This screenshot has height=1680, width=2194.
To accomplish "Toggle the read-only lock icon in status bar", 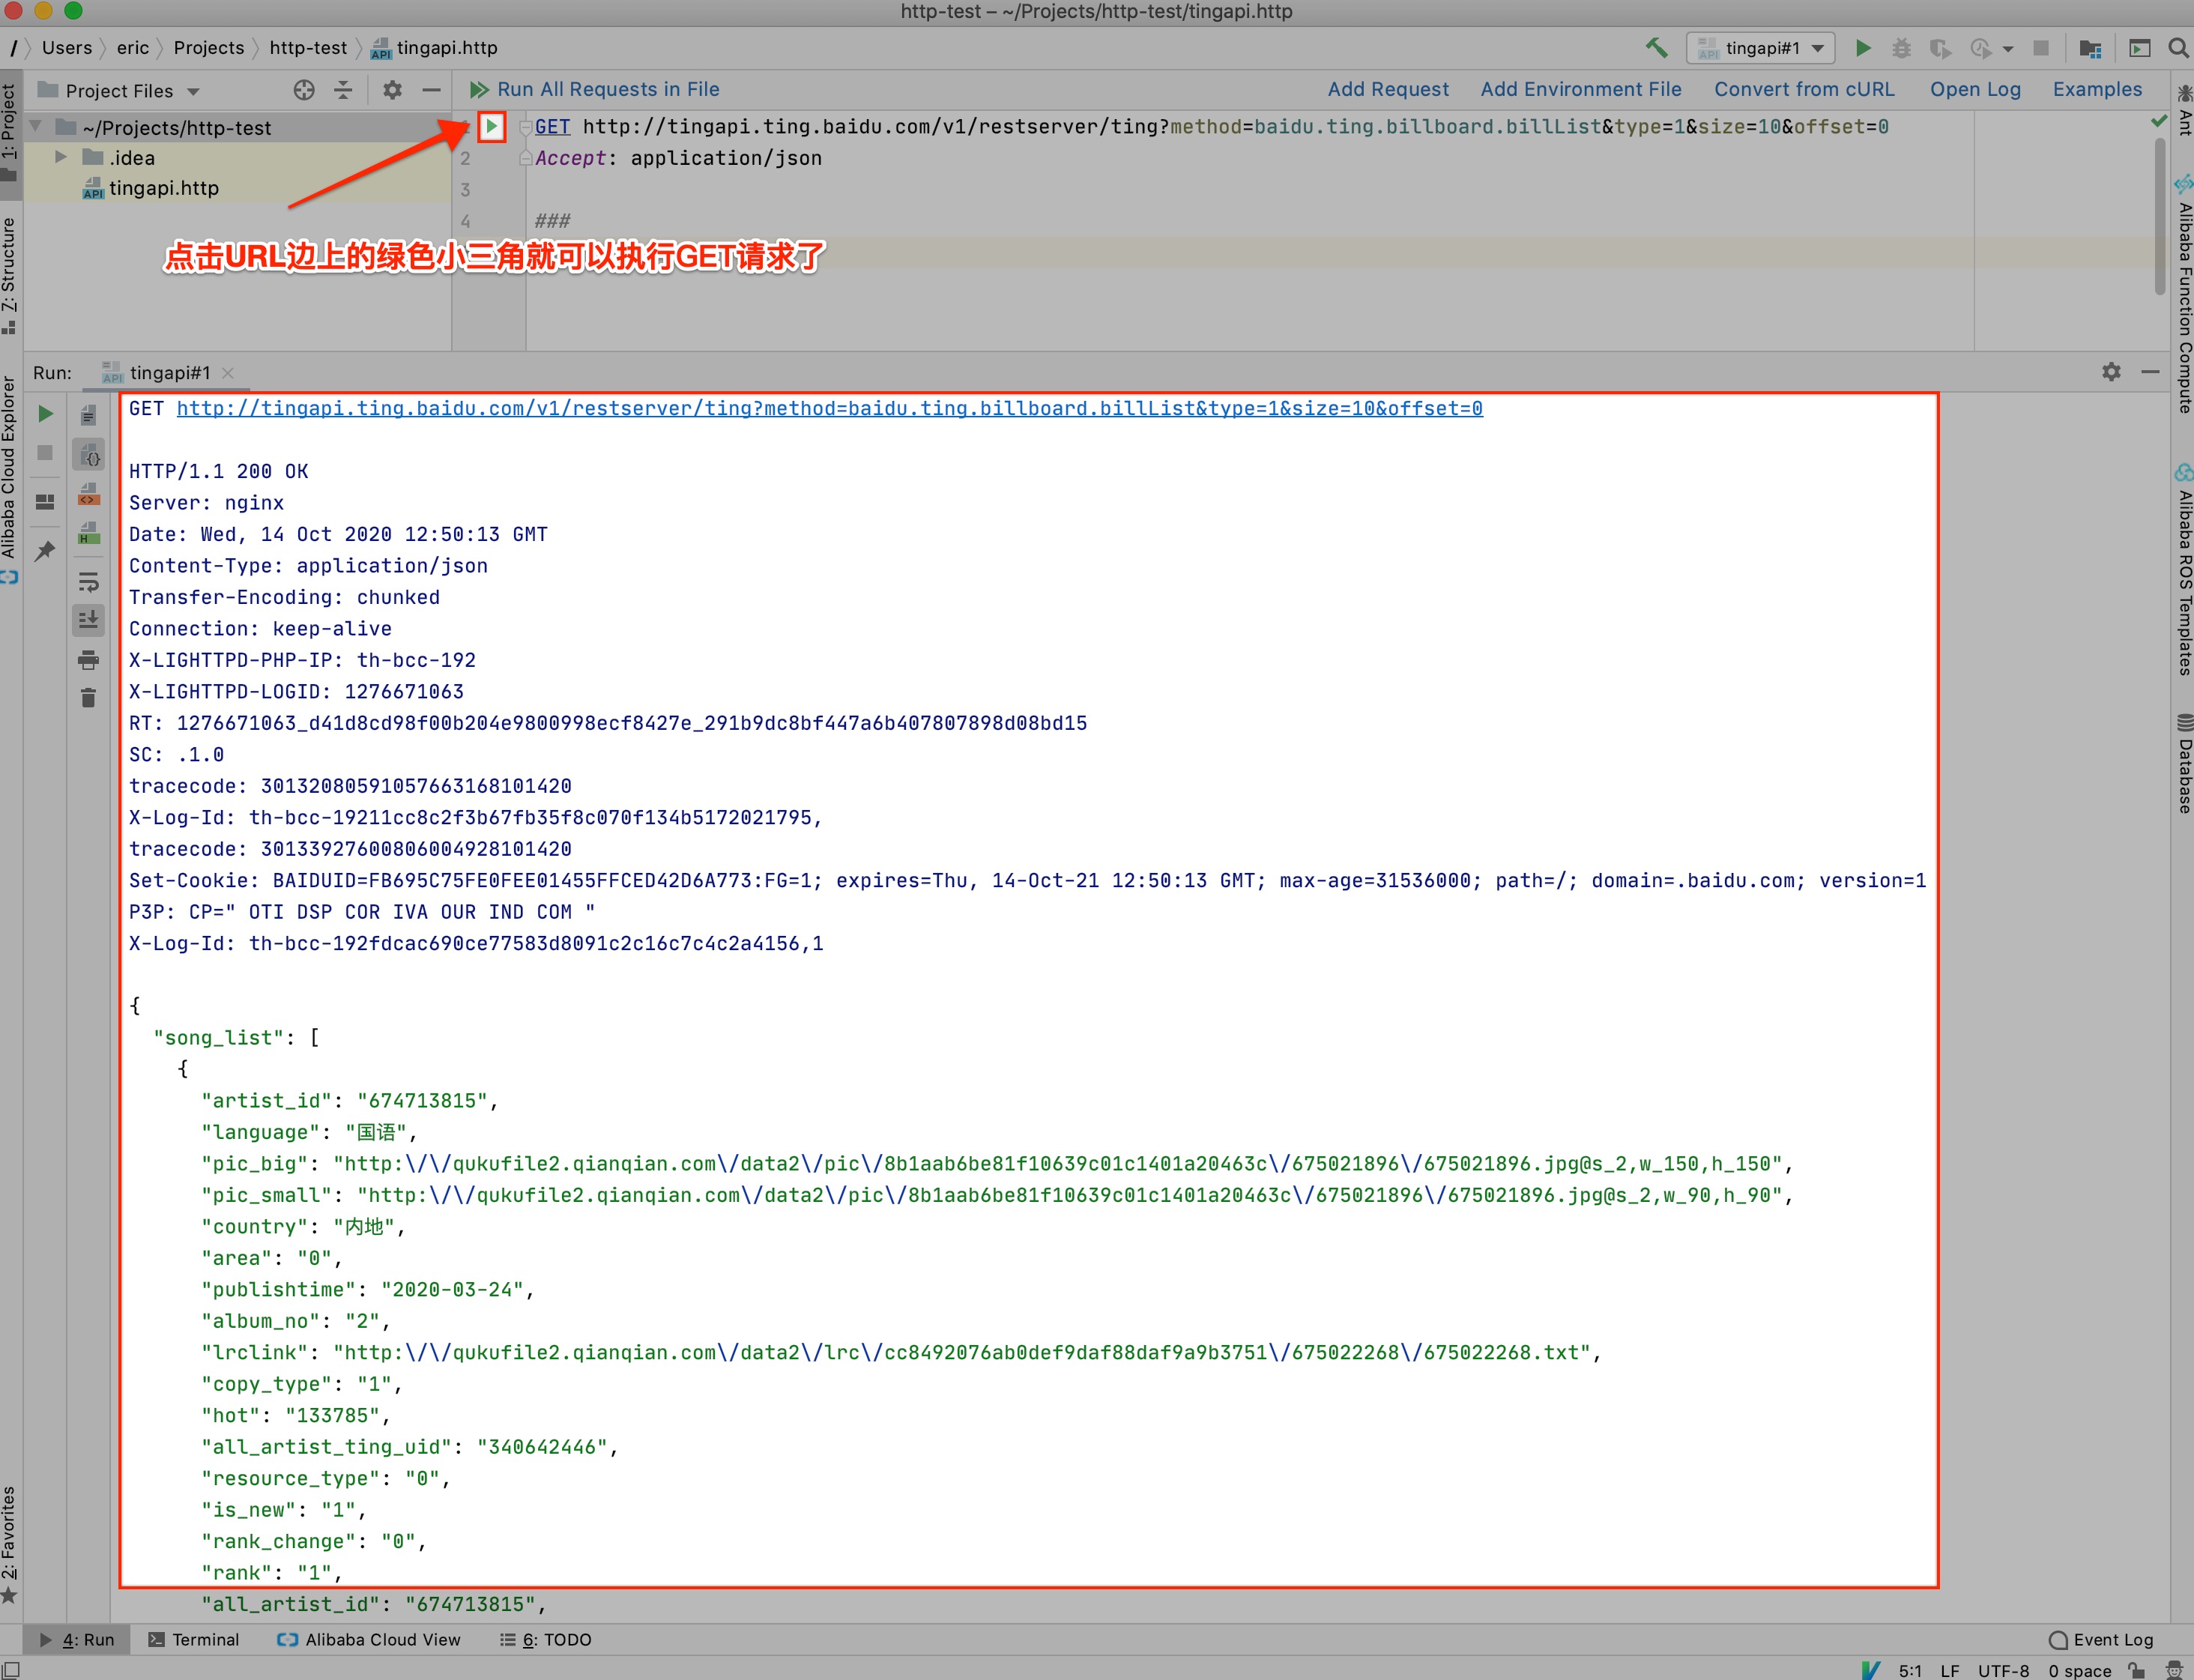I will [x=2136, y=1670].
